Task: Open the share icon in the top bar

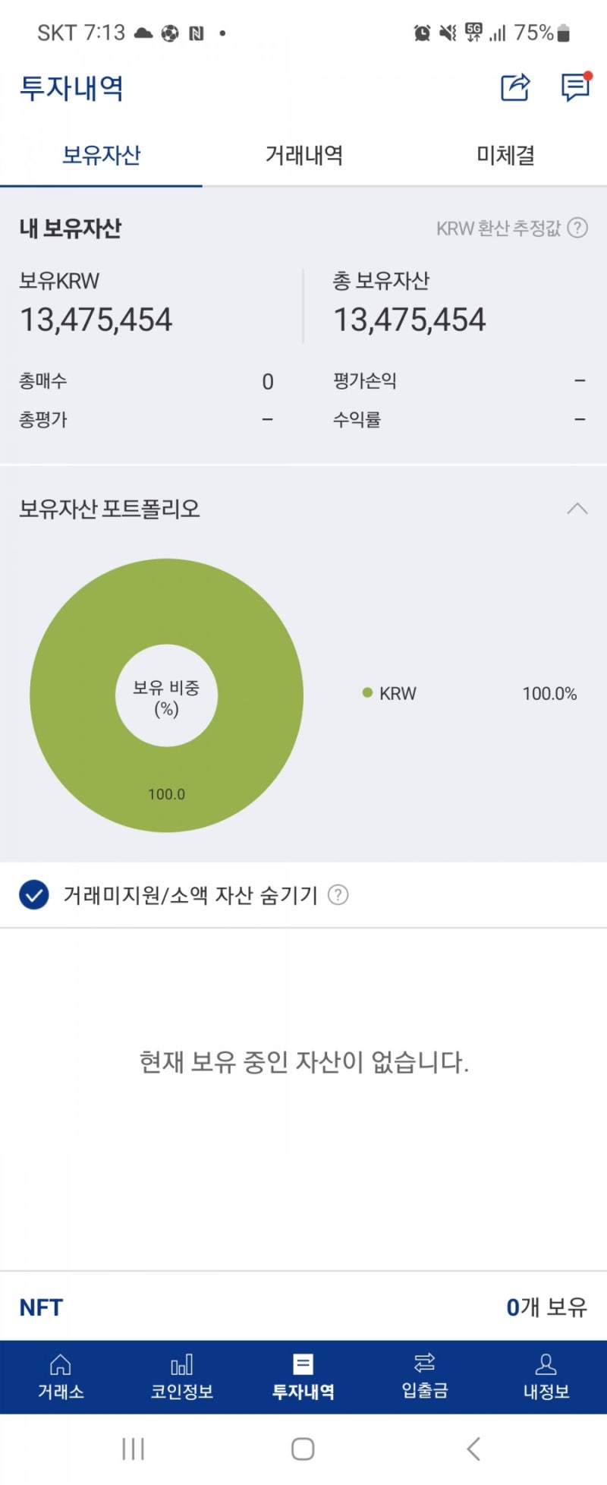Action: coord(515,89)
